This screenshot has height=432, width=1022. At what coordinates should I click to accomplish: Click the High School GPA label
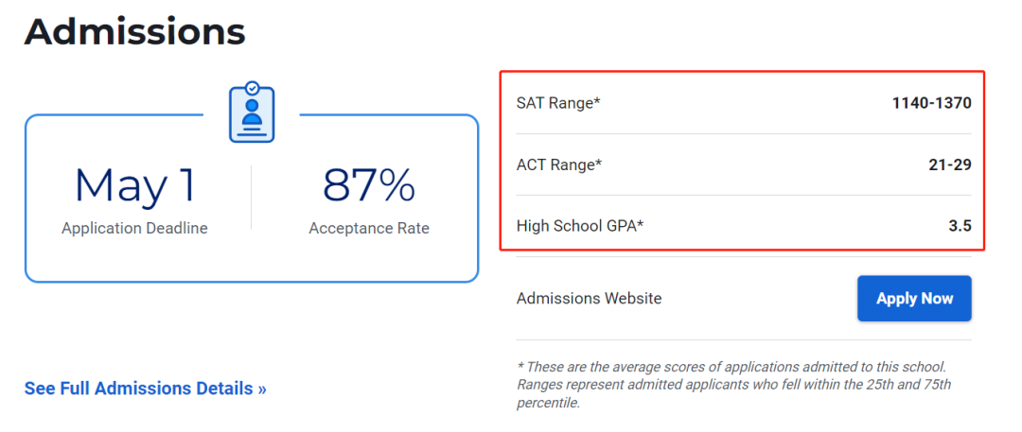click(x=580, y=226)
